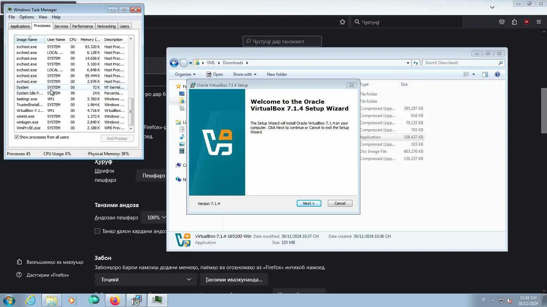Launch Internet Explorer from the taskbar
This screenshot has width=547, height=307.
pyautogui.click(x=31, y=300)
